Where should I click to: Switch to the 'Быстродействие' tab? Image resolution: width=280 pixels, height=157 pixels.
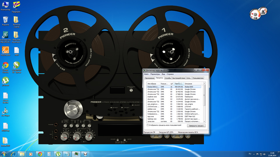click(178, 78)
